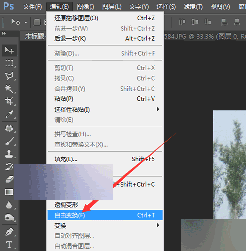Screen dimensions: 246x251
Task: Open the View menu
Action: coord(220,7)
